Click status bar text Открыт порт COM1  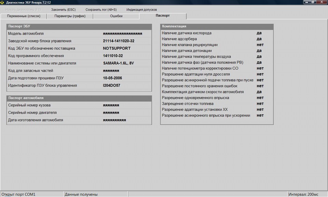18,194
